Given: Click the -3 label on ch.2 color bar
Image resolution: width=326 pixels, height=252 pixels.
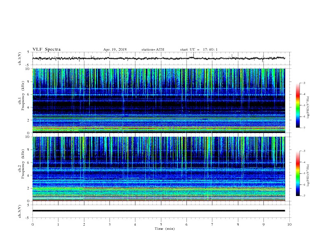Looking at the screenshot, I should coord(303,151).
